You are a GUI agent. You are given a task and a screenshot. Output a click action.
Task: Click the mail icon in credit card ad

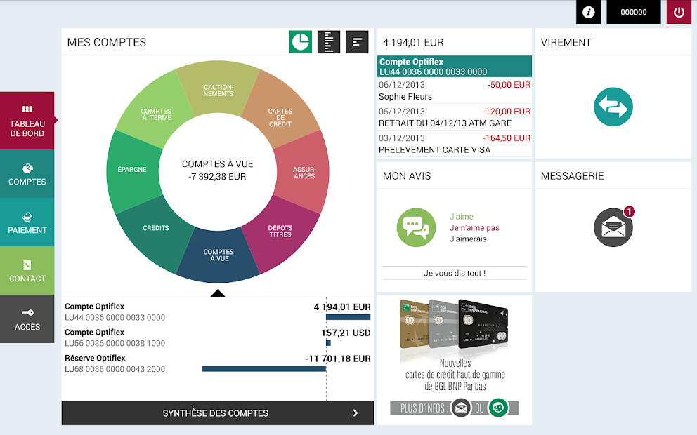click(x=461, y=407)
